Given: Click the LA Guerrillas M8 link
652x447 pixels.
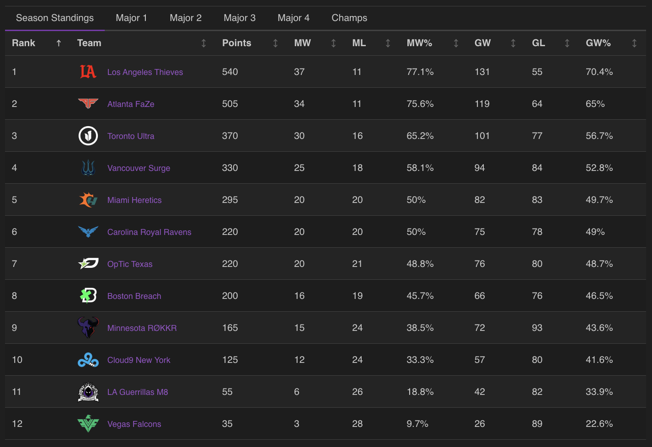Looking at the screenshot, I should [x=137, y=392].
